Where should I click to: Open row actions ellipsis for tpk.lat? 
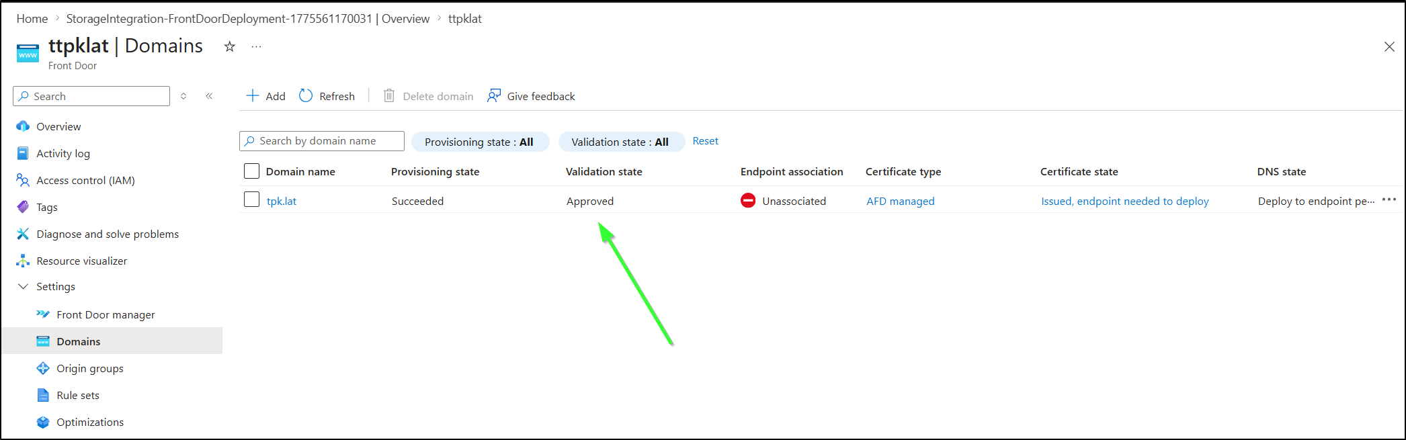pyautogui.click(x=1389, y=200)
